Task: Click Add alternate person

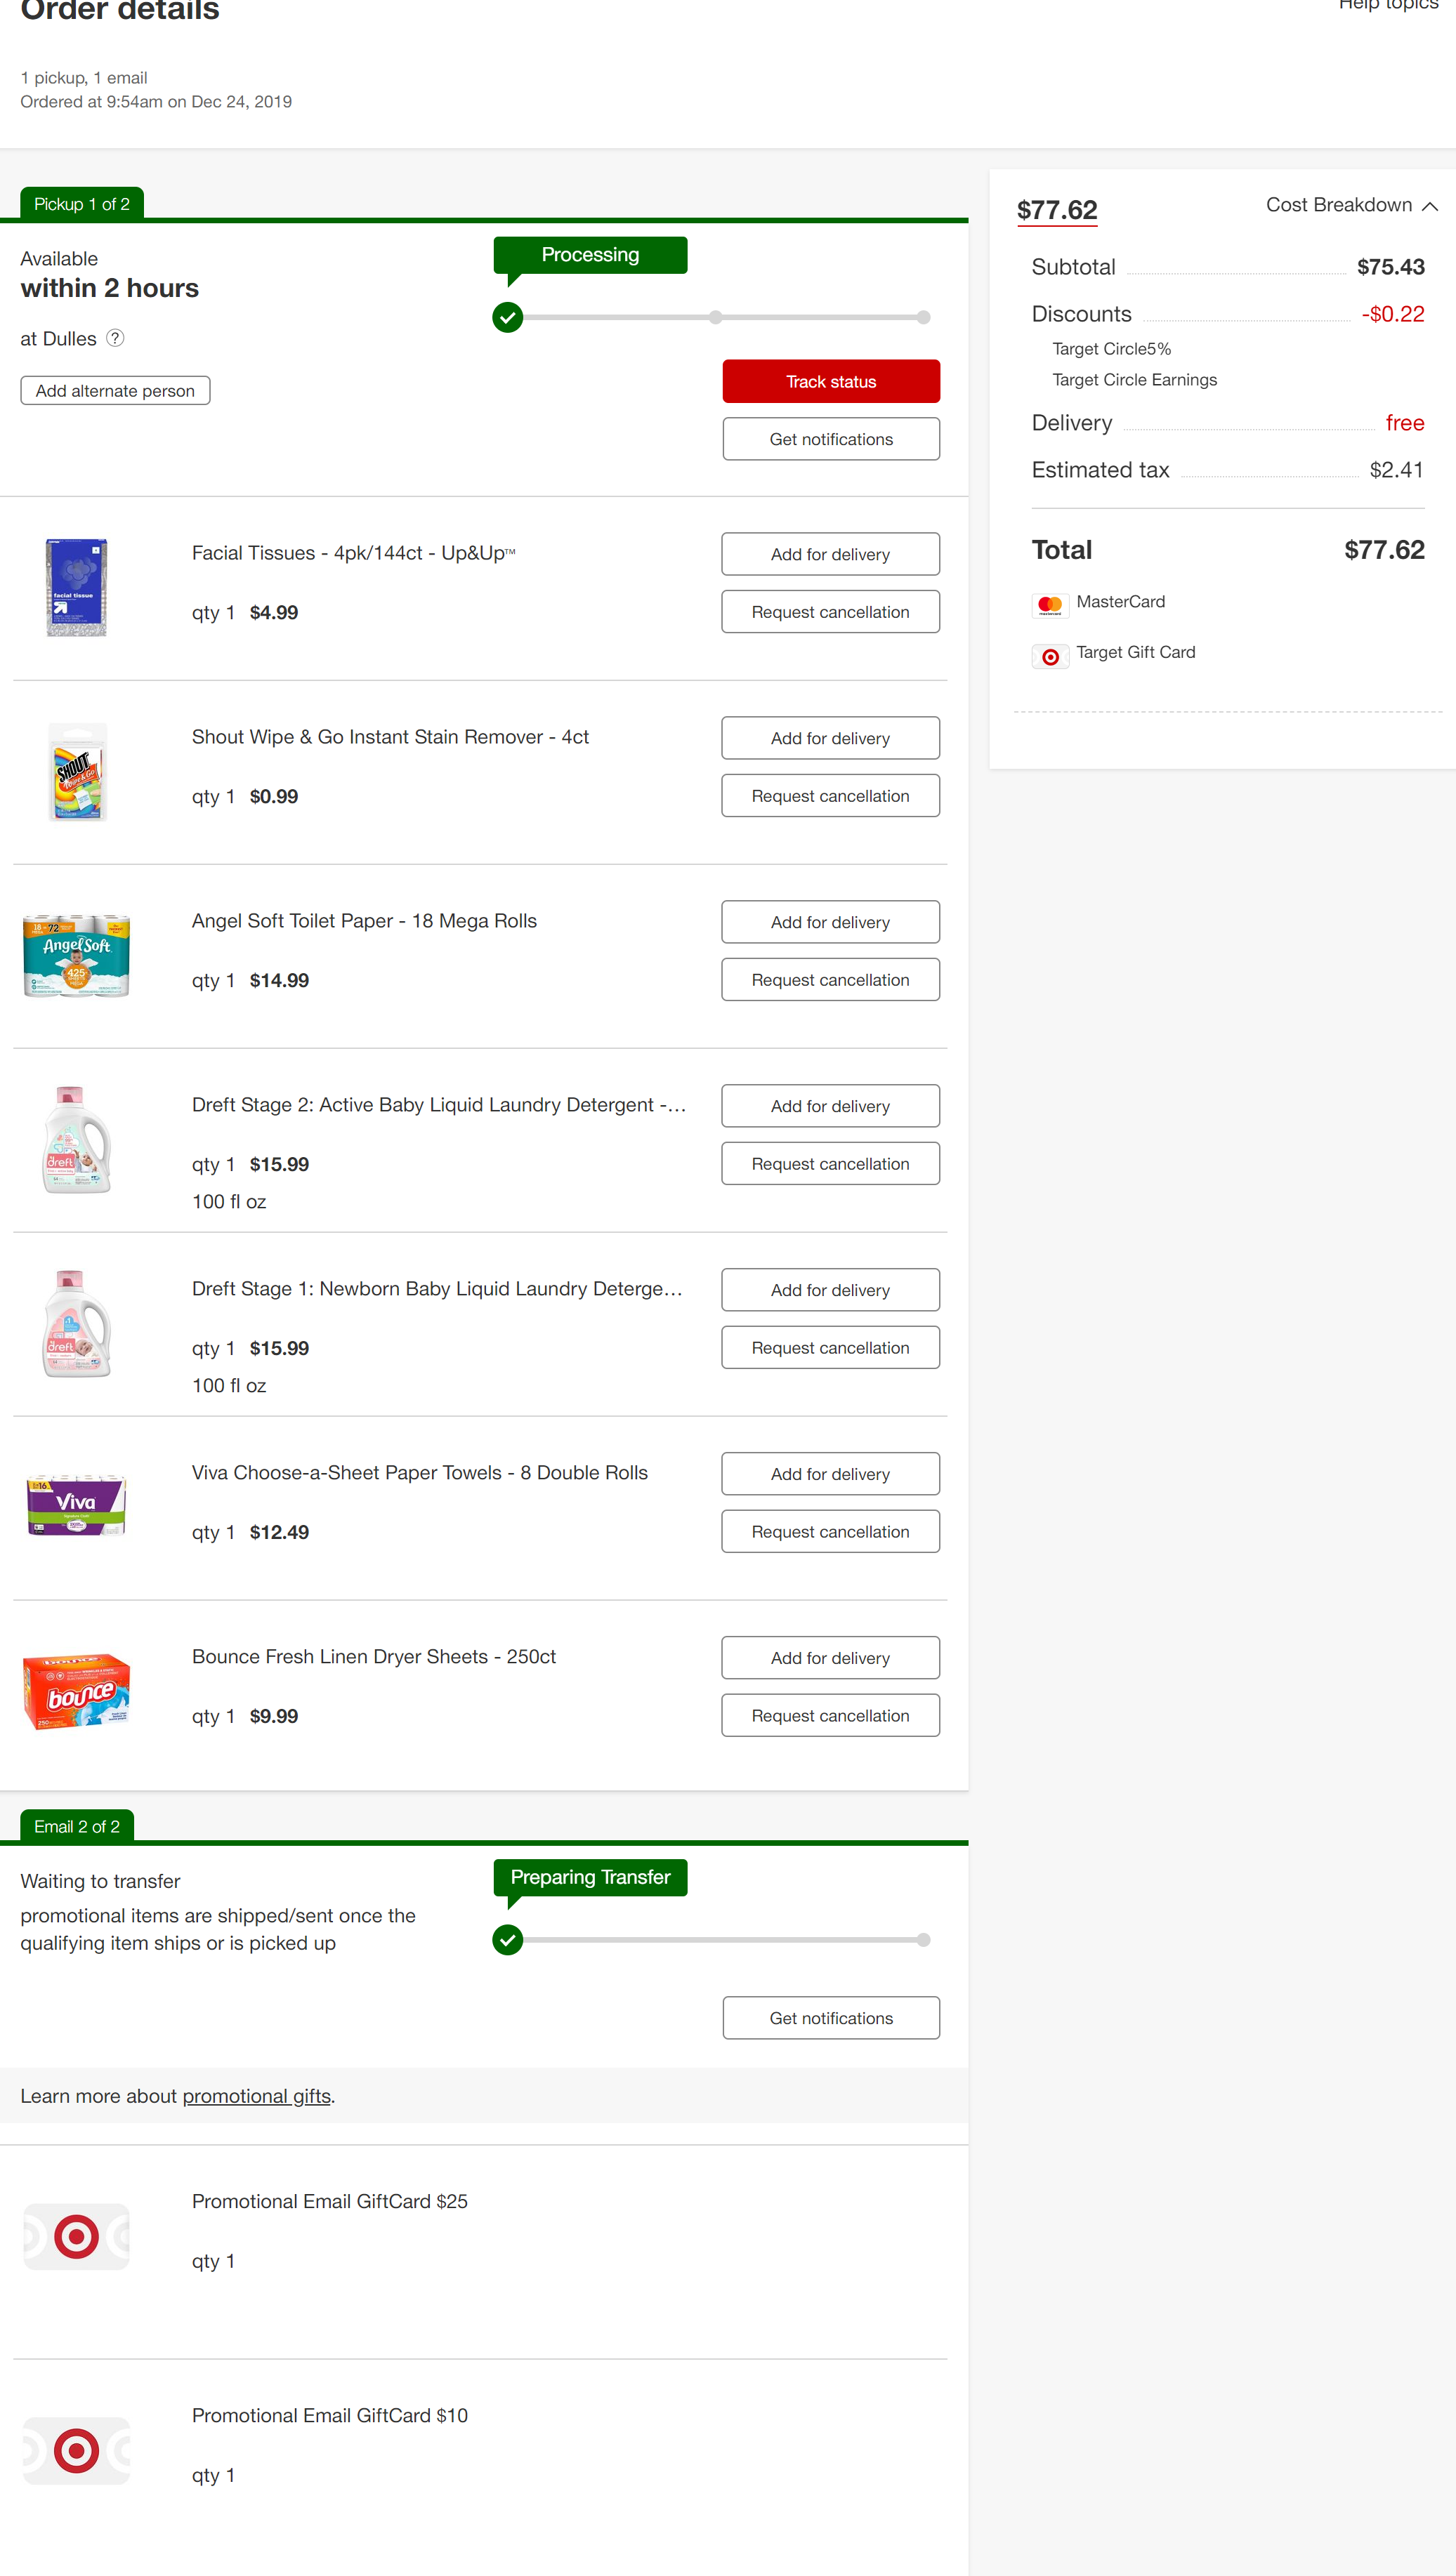Action: (x=114, y=390)
